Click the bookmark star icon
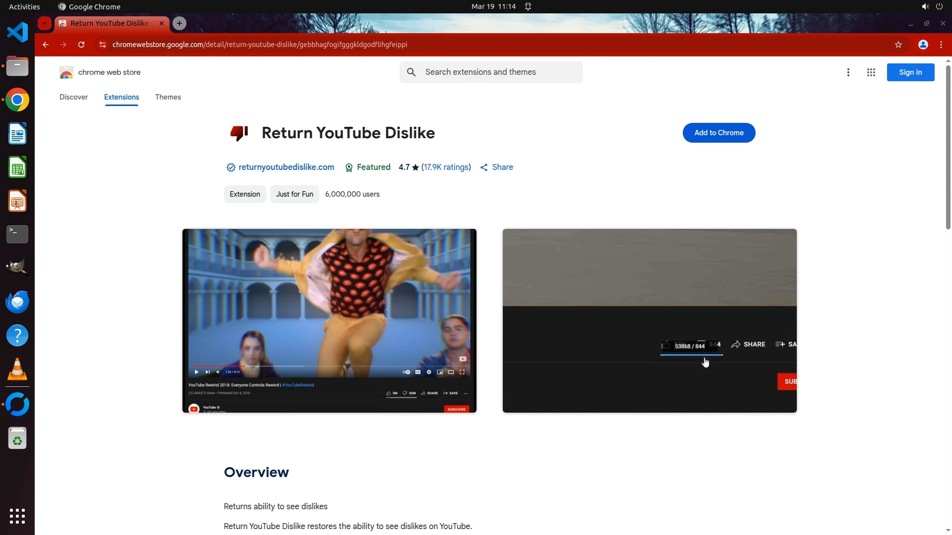952x535 pixels. (x=898, y=45)
